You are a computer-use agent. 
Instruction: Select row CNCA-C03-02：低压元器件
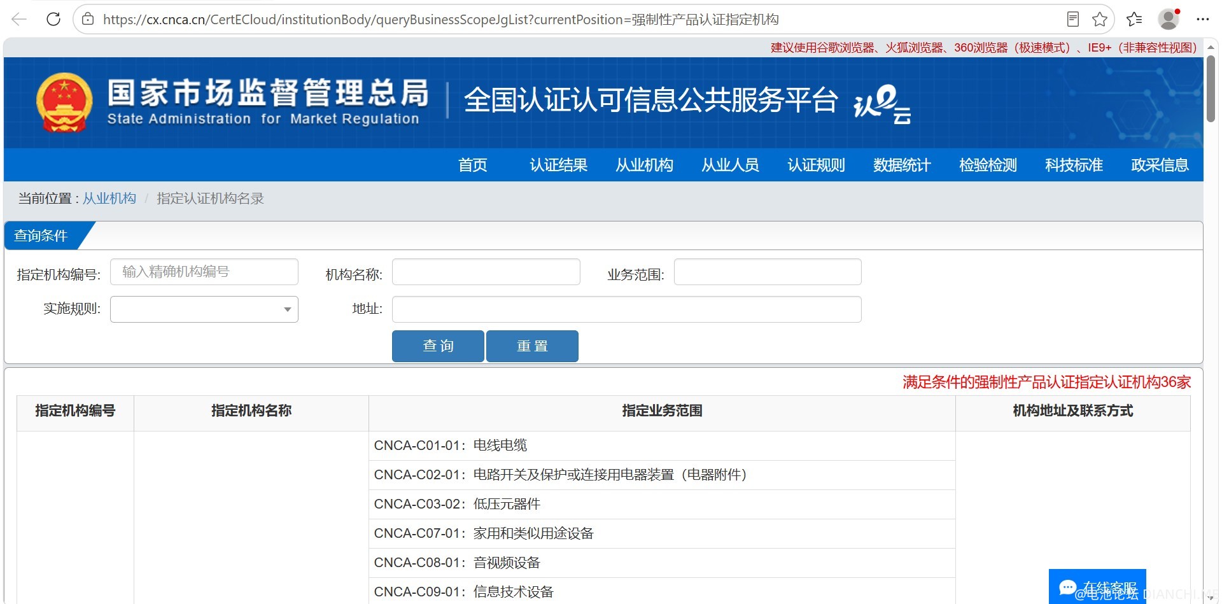click(662, 504)
